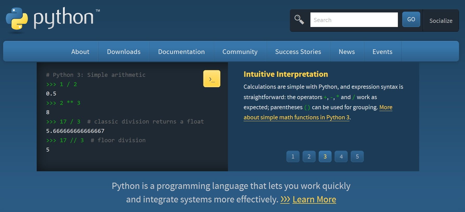View the Events menu
The width and height of the screenshot is (465, 212).
pyautogui.click(x=382, y=52)
